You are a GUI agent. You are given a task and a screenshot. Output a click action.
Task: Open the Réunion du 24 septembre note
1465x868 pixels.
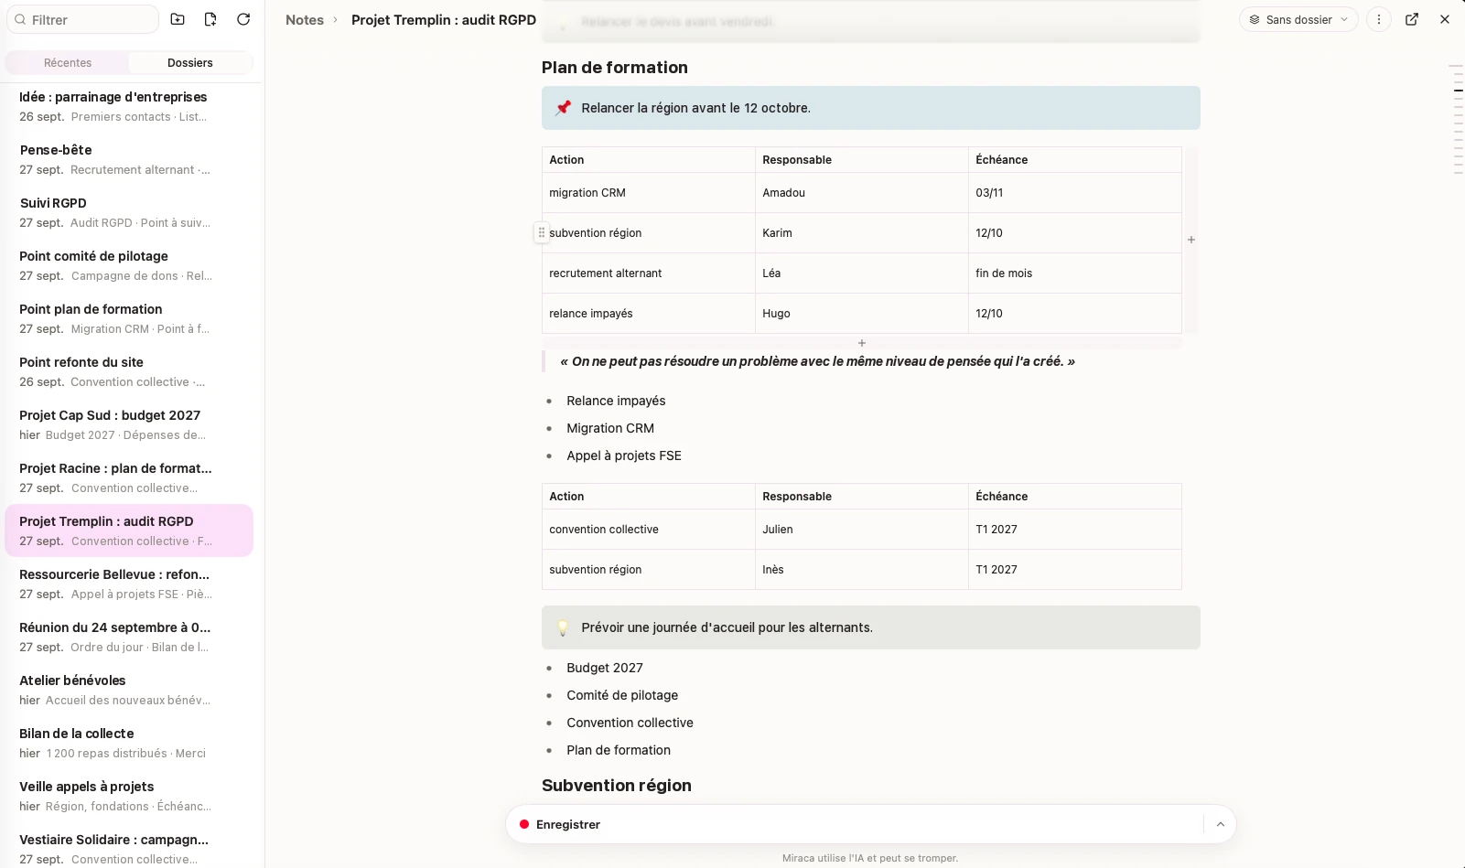[129, 637]
